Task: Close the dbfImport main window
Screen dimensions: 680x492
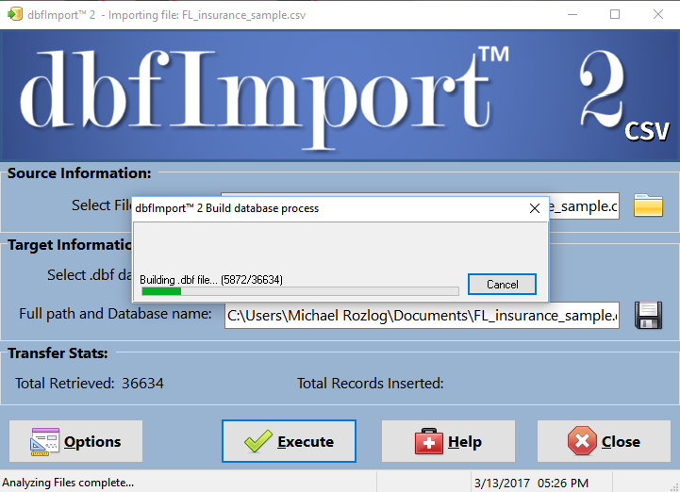Action: coord(658,14)
